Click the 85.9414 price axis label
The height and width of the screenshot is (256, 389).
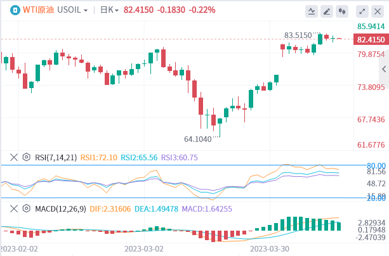click(x=371, y=26)
